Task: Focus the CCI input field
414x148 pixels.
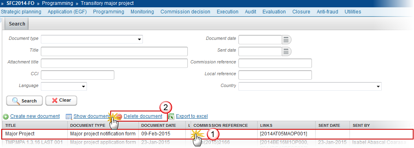Action: (x=78, y=75)
